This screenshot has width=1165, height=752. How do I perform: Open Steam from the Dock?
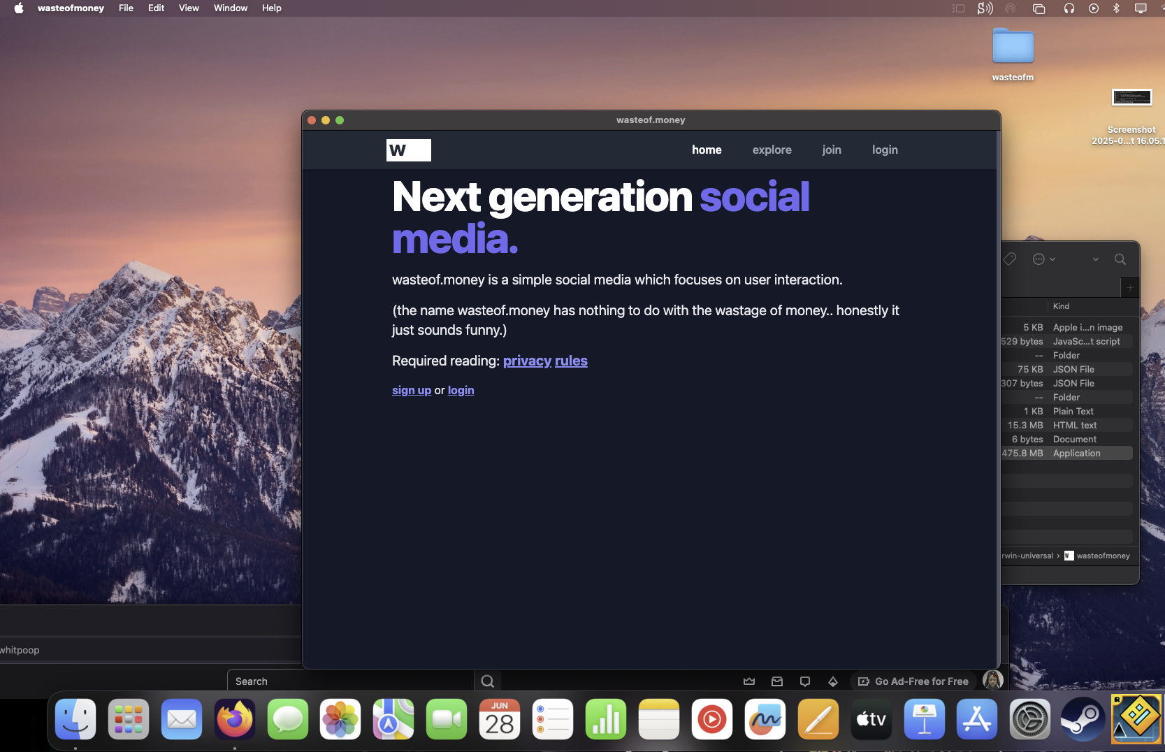click(1082, 719)
